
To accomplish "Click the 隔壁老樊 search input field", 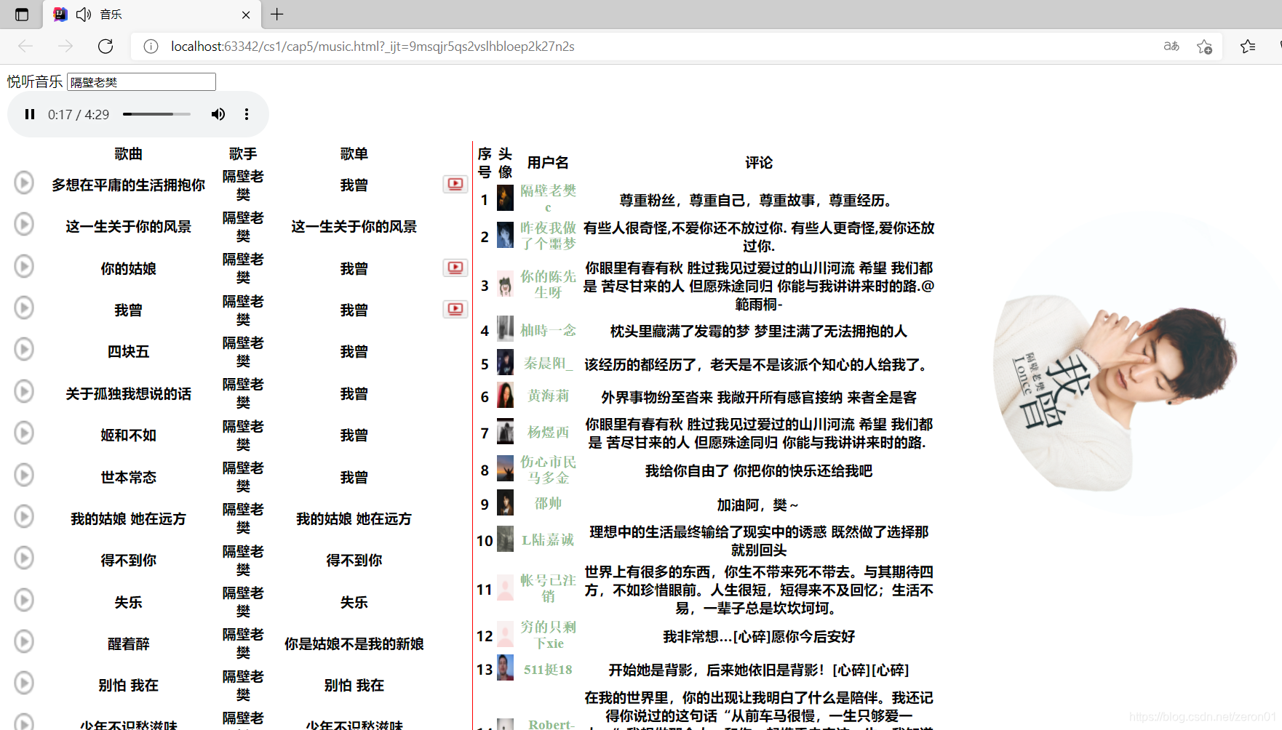I will click(140, 81).
